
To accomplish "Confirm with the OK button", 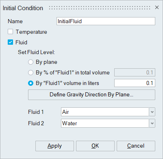I will click(x=95, y=146).
